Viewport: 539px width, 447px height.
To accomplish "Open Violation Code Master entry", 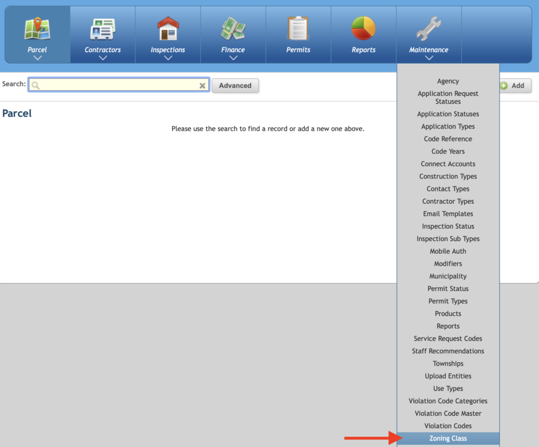I will click(448, 414).
